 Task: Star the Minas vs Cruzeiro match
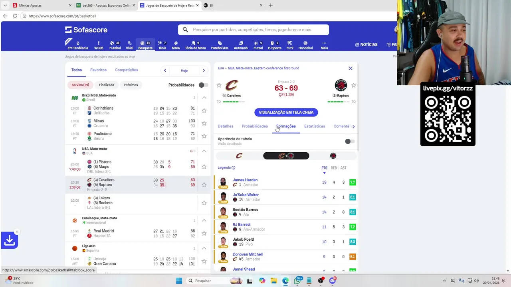(x=204, y=124)
